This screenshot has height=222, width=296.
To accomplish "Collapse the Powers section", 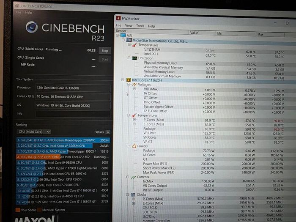I will click(128, 146).
